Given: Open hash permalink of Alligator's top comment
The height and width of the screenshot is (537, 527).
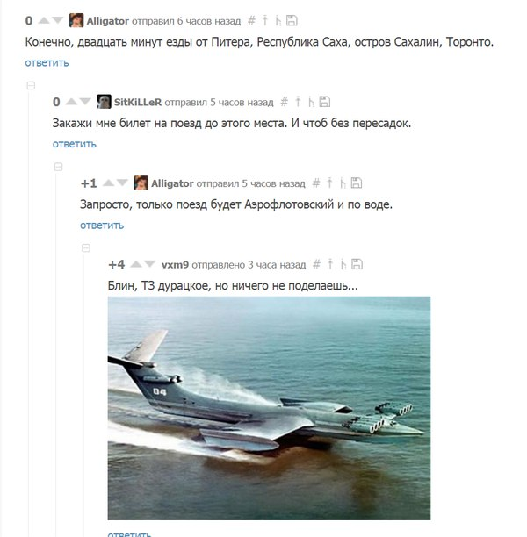Looking at the screenshot, I should [x=251, y=20].
